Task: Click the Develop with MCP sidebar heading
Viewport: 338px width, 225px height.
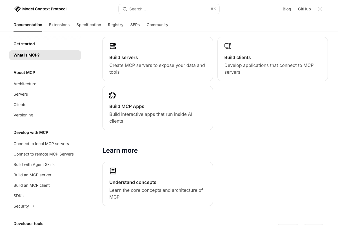Action: (x=31, y=132)
